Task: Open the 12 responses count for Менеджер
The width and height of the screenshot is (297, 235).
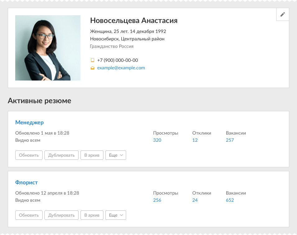Action: tap(195, 140)
